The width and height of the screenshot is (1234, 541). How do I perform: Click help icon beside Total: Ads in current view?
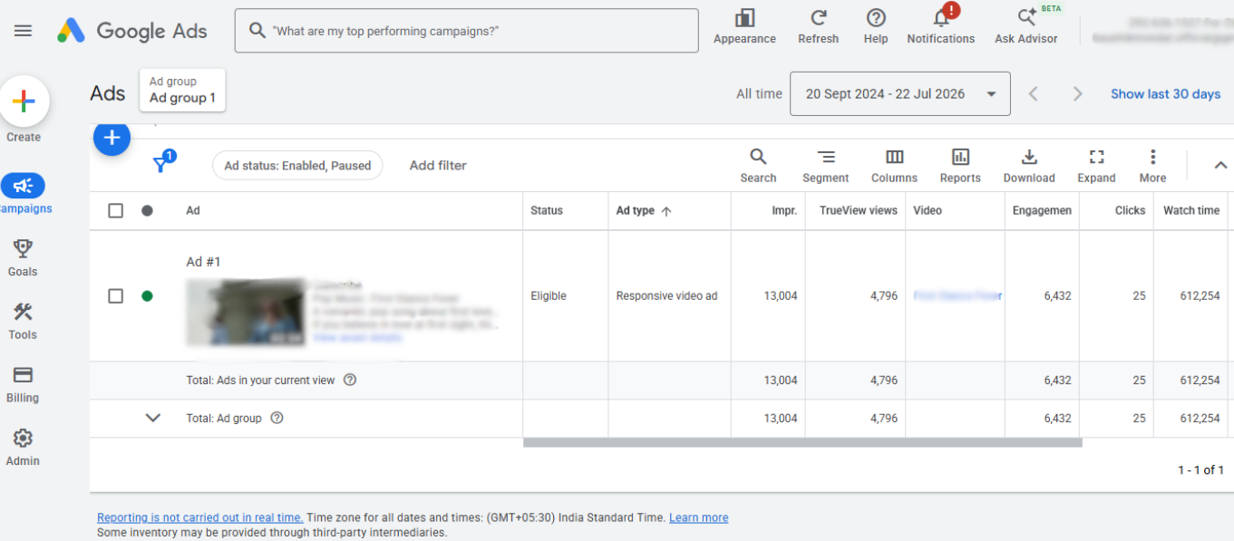(x=350, y=380)
